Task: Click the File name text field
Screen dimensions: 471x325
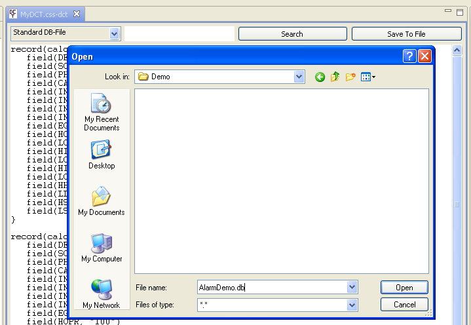Action: tap(271, 287)
